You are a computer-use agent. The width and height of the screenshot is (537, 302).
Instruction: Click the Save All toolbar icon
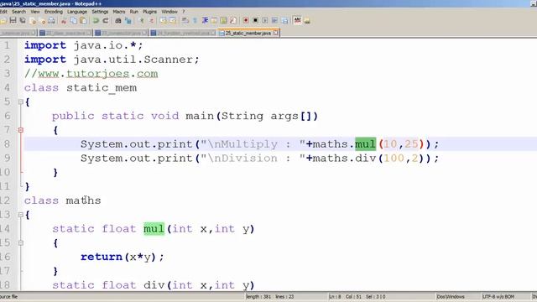click(x=23, y=20)
